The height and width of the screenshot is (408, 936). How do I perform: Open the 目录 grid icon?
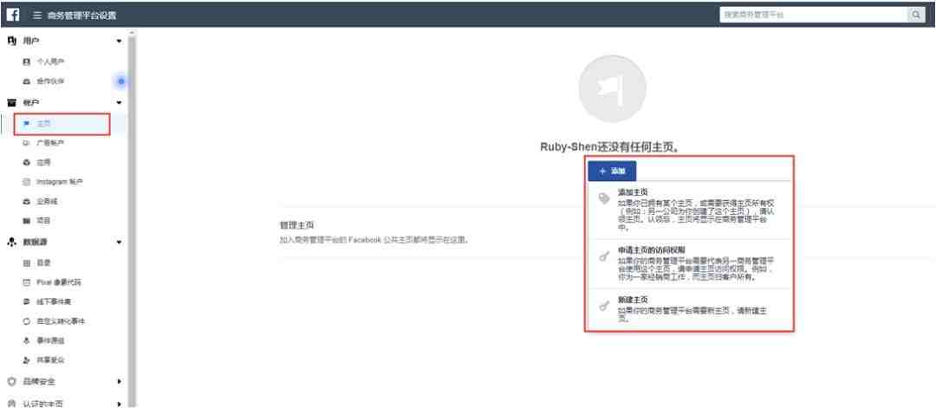coord(26,263)
